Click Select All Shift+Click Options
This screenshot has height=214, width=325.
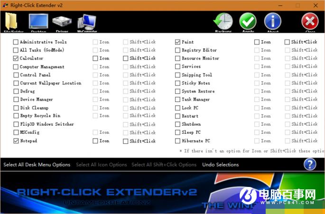pos(164,165)
